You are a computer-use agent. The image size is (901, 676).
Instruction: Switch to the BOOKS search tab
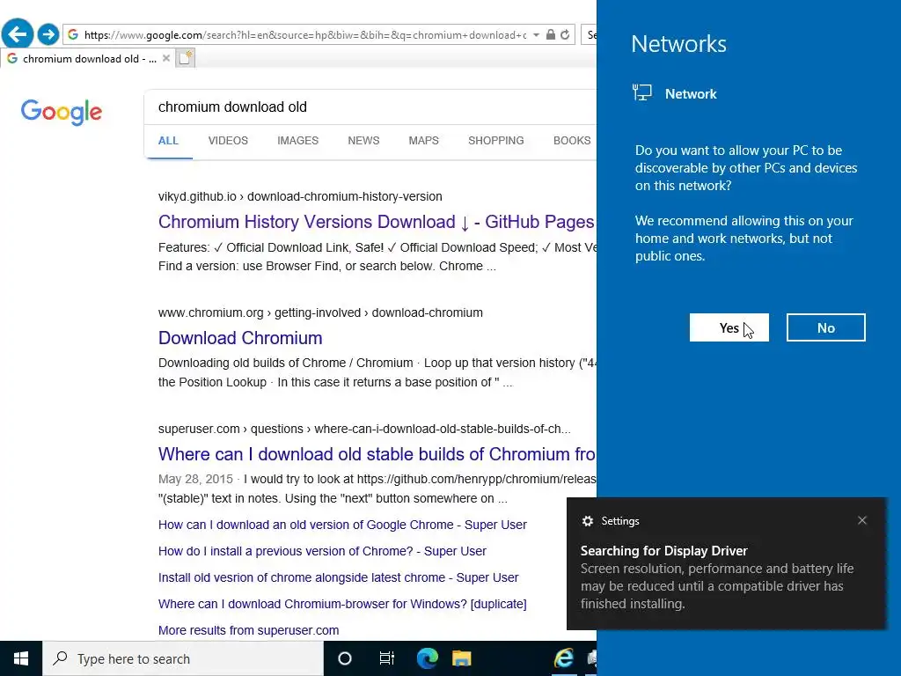click(x=572, y=141)
